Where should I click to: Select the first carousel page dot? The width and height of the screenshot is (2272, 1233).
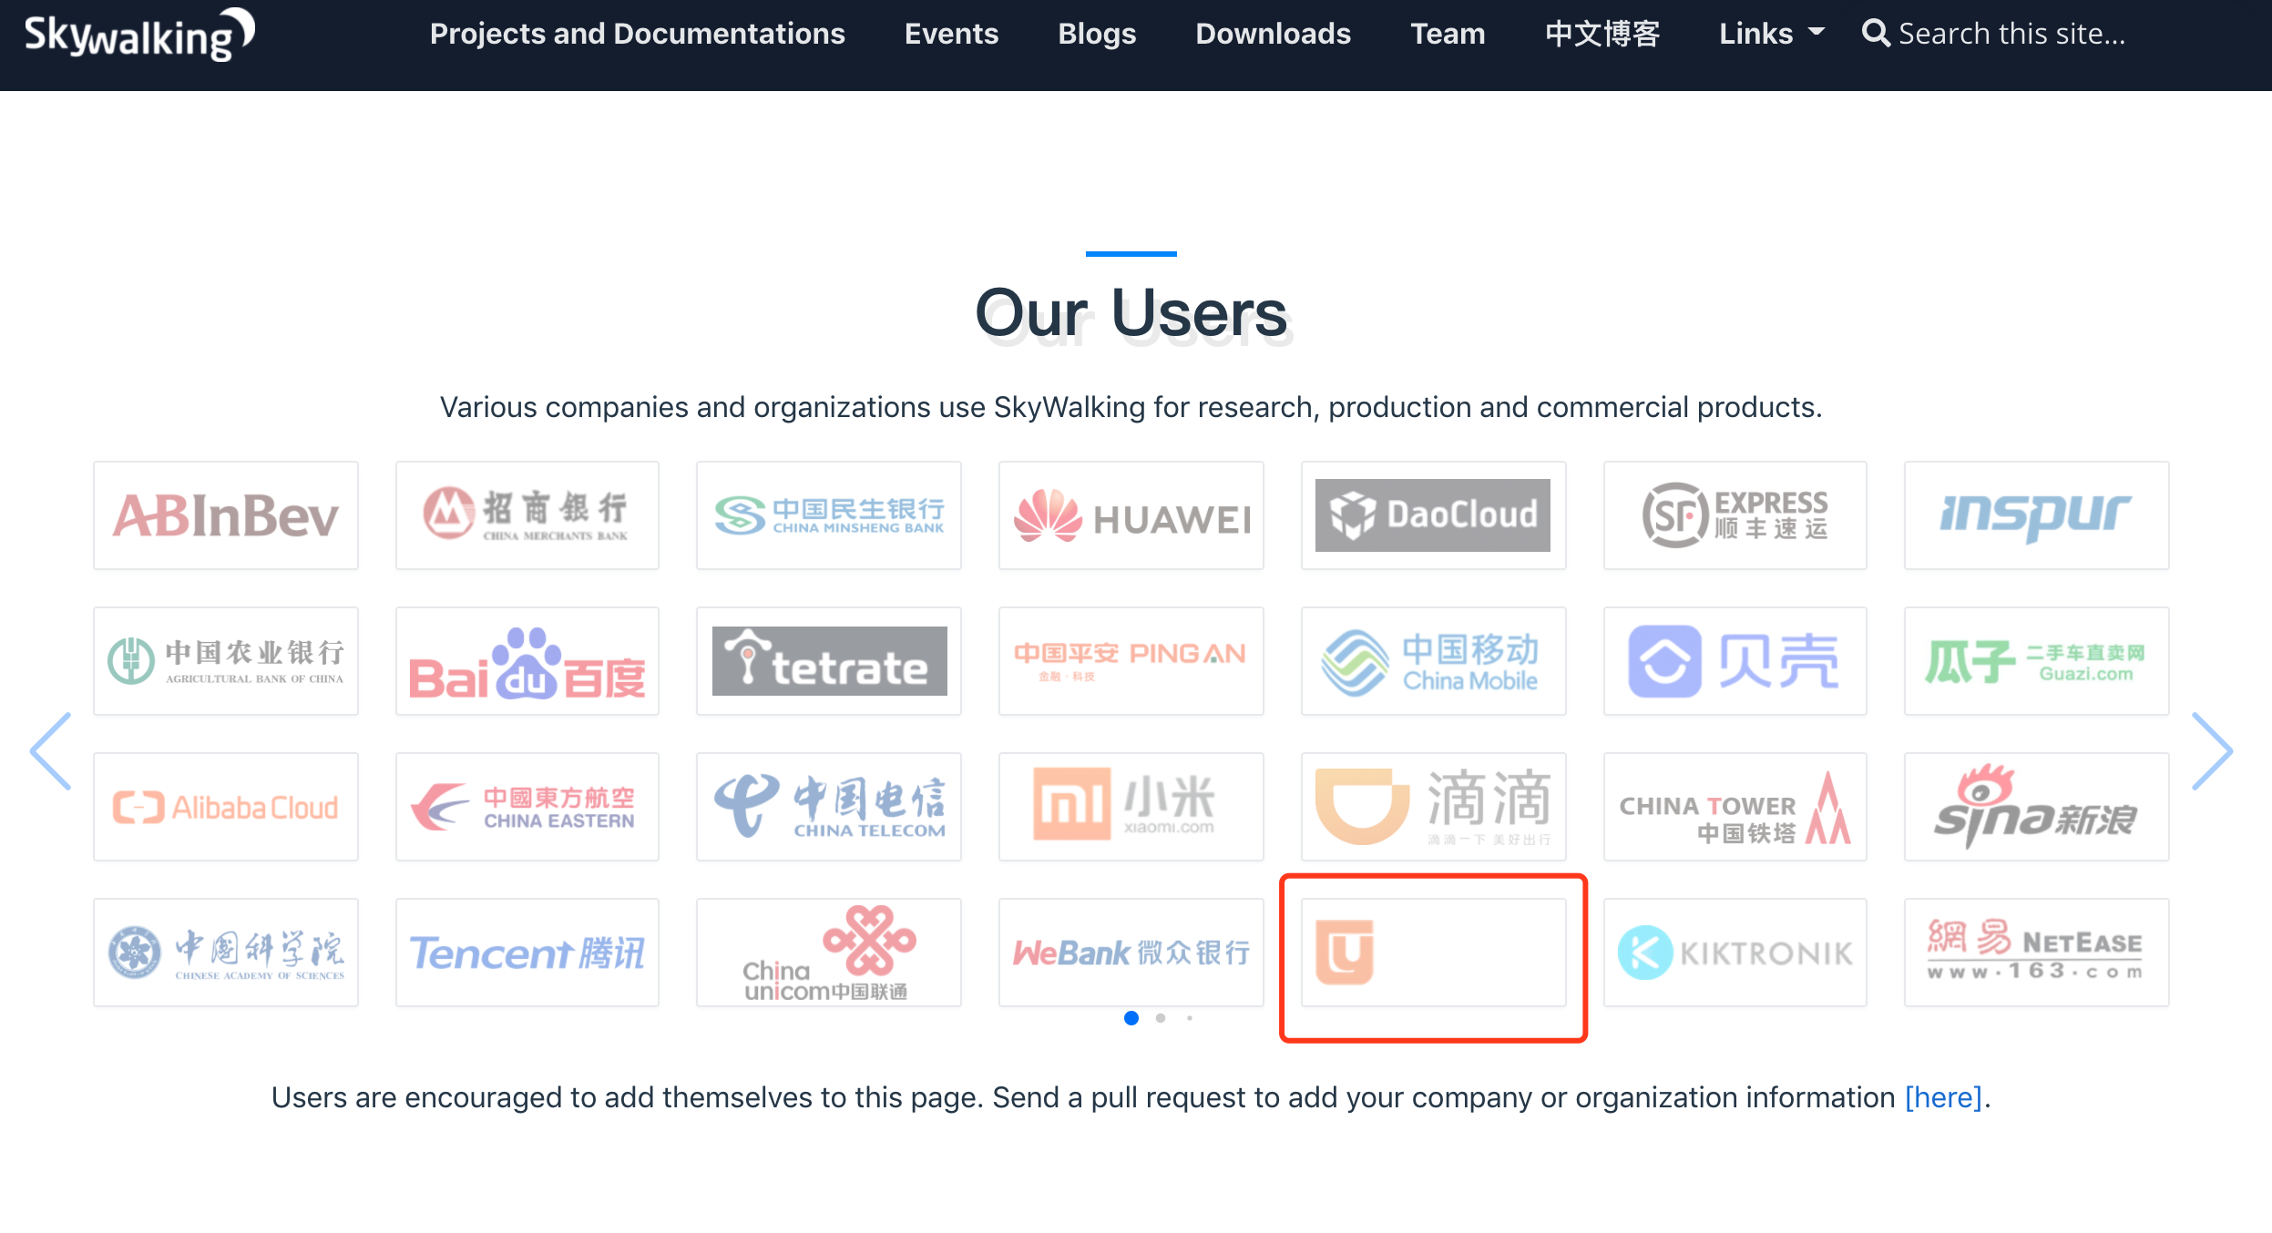click(x=1131, y=1018)
